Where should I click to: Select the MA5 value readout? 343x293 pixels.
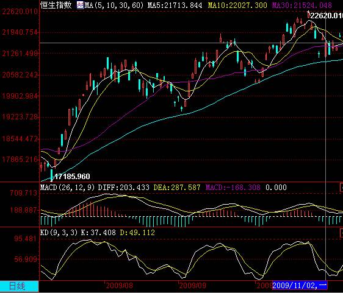click(x=175, y=5)
